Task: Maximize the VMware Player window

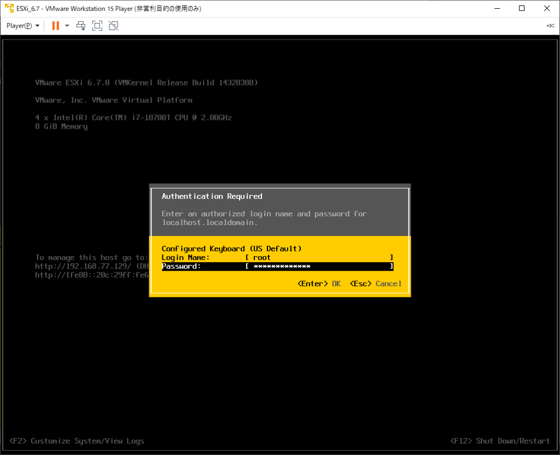Action: (522, 9)
